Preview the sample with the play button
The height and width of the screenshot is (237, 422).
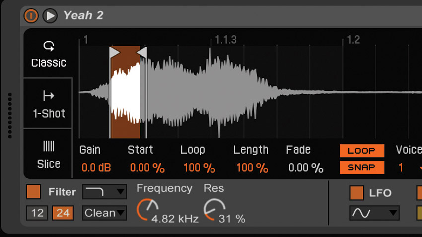coord(50,15)
